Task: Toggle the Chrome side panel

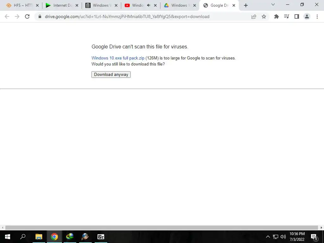Action: [297, 16]
